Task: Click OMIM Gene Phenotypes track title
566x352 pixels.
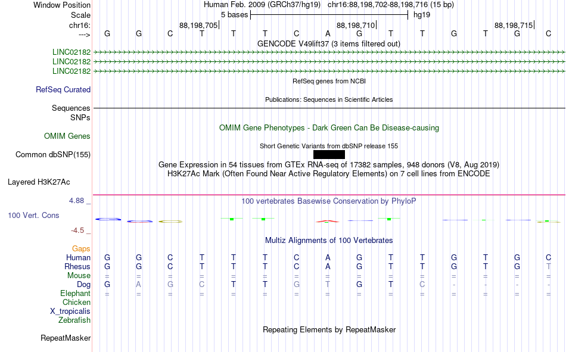Action: [x=329, y=128]
